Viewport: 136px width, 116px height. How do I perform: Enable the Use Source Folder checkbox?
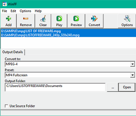coord(7,106)
